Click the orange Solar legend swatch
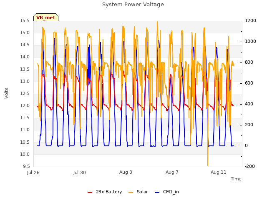Image resolution: width=267 pixels, height=200 pixels. click(131, 192)
